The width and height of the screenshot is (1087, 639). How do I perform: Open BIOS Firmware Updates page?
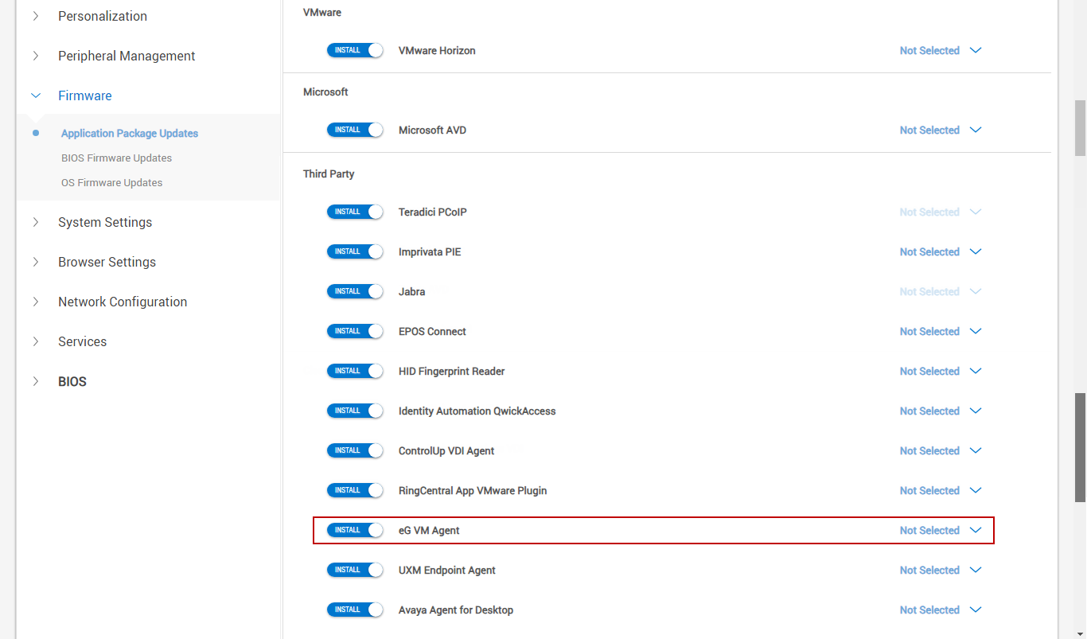pos(116,158)
